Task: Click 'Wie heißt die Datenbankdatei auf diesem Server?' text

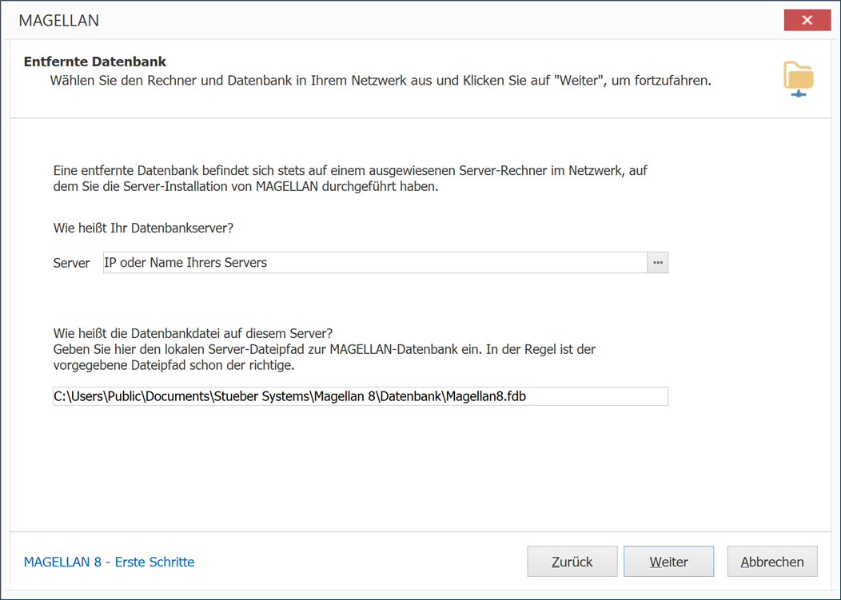Action: [193, 333]
